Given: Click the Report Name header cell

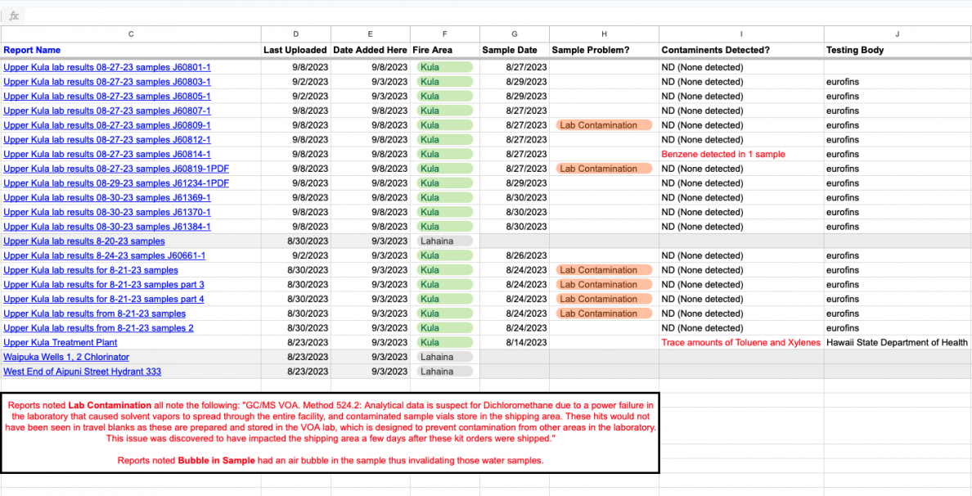Looking at the screenshot, I should [x=32, y=50].
